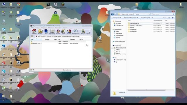Select the '..' parent folder row in WinRAR
The height and width of the screenshot is (105, 187).
coord(58,41)
